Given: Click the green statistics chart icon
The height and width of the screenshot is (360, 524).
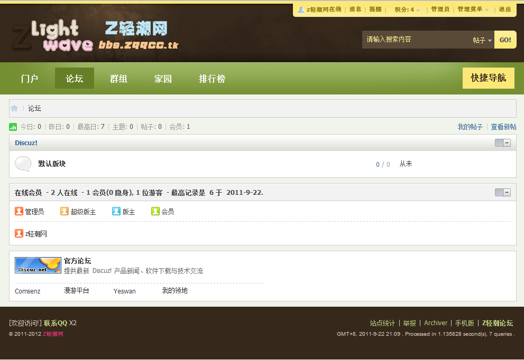Looking at the screenshot, I should (x=13, y=127).
